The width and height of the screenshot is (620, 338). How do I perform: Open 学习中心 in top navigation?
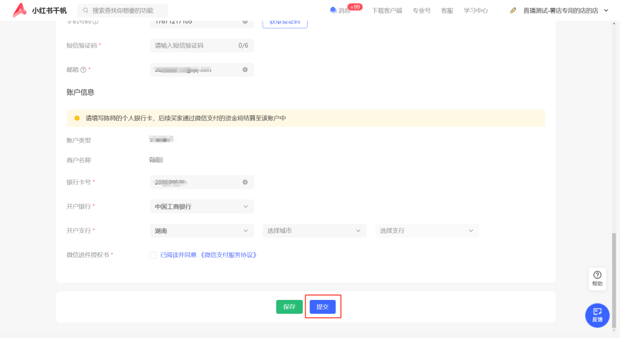476,11
